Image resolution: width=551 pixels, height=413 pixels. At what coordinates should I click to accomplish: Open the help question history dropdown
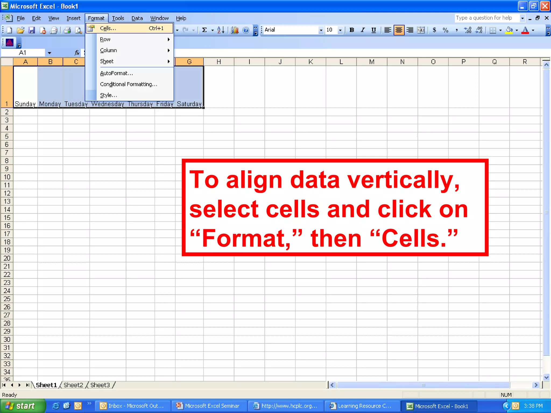(522, 18)
